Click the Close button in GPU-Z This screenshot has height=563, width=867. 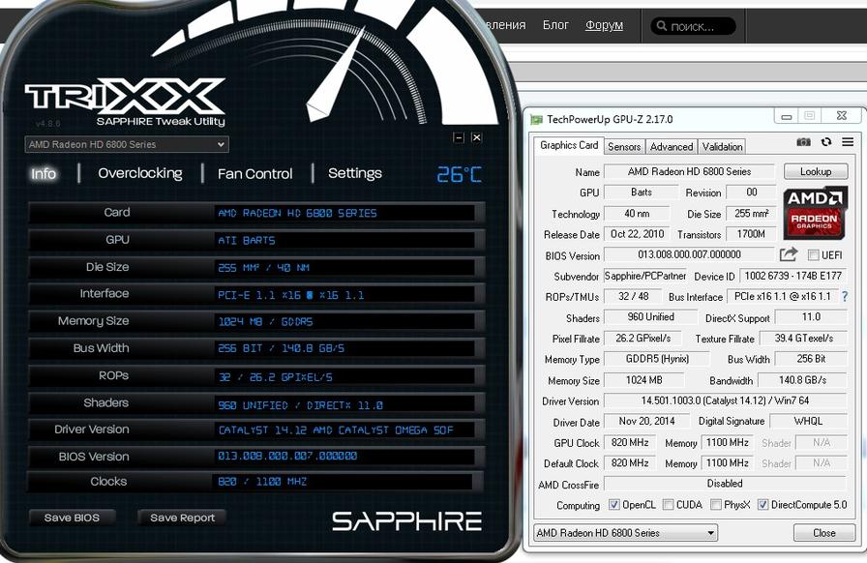tap(823, 533)
